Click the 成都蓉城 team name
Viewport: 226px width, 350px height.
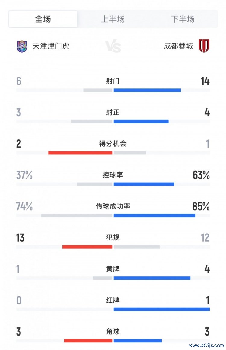coord(178,46)
